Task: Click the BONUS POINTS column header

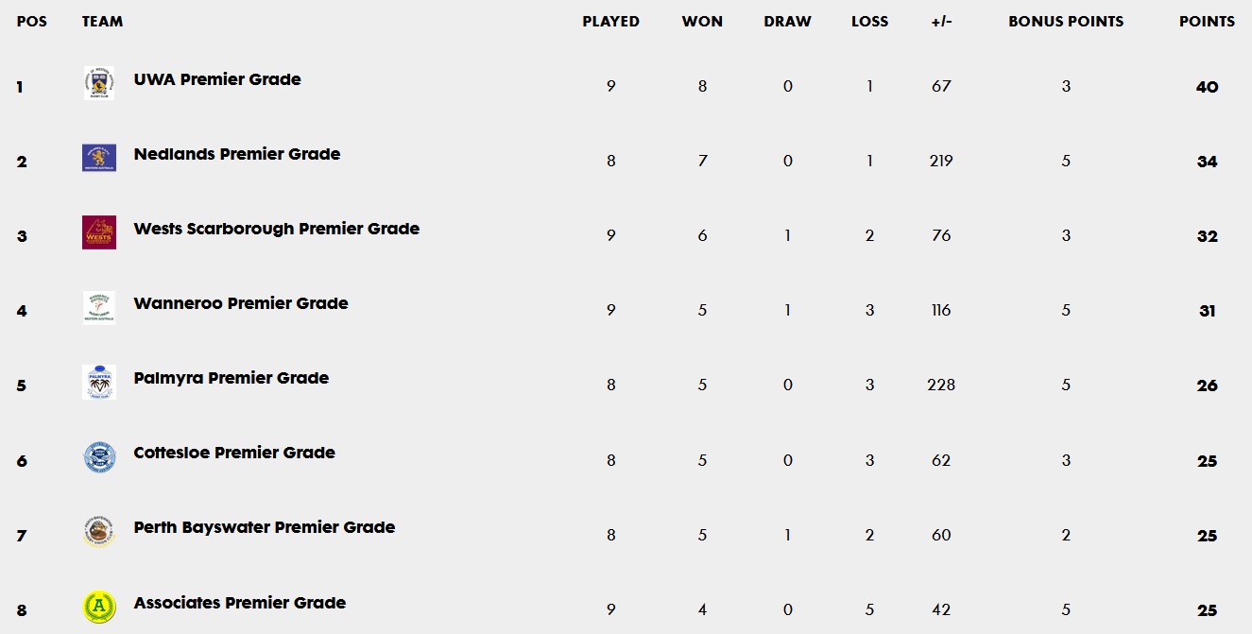Action: (x=1066, y=21)
